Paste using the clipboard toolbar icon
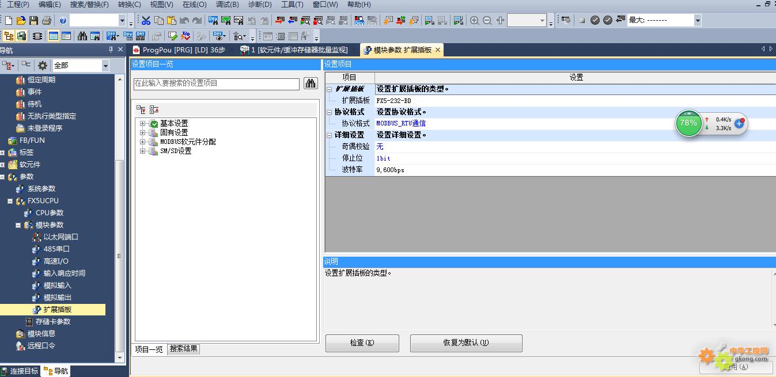 point(171,21)
